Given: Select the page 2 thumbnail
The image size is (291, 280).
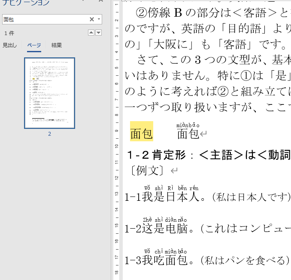Looking at the screenshot, I should (x=49, y=93).
